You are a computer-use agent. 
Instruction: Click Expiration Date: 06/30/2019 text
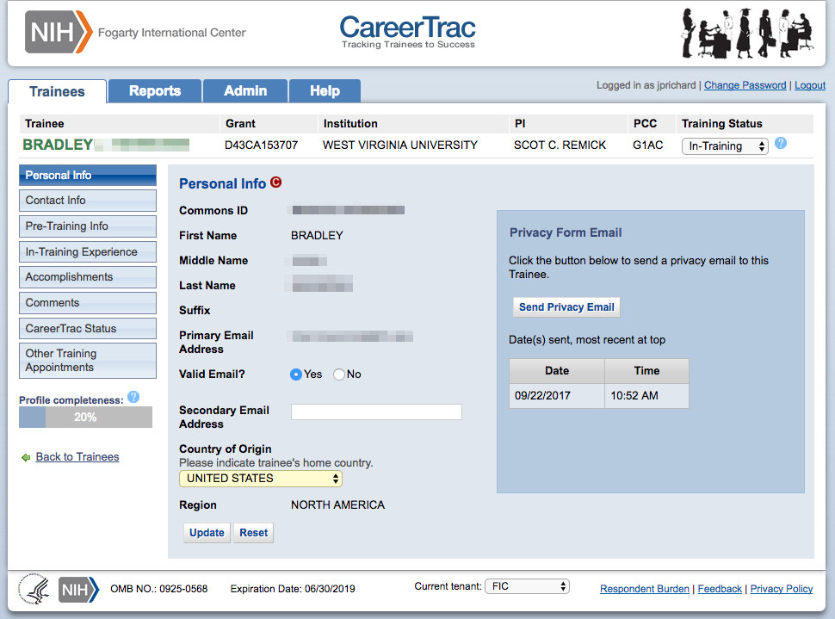tap(293, 589)
